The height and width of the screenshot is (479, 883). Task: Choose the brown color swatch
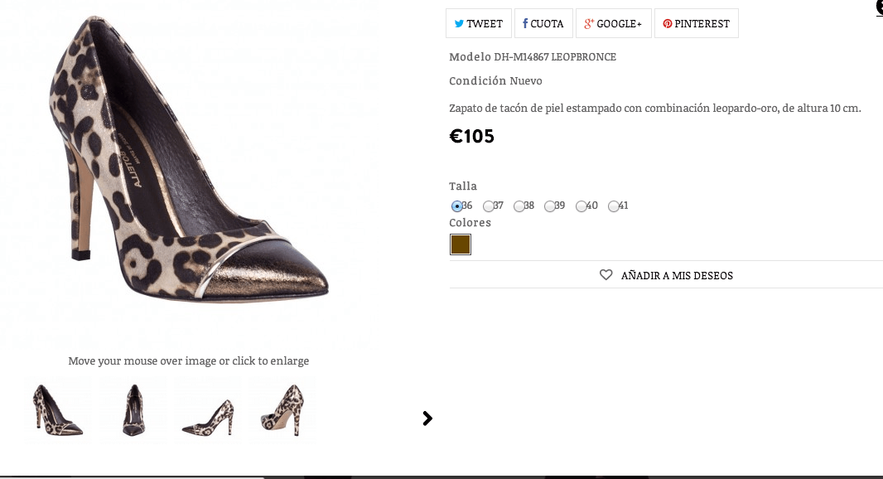[460, 244]
